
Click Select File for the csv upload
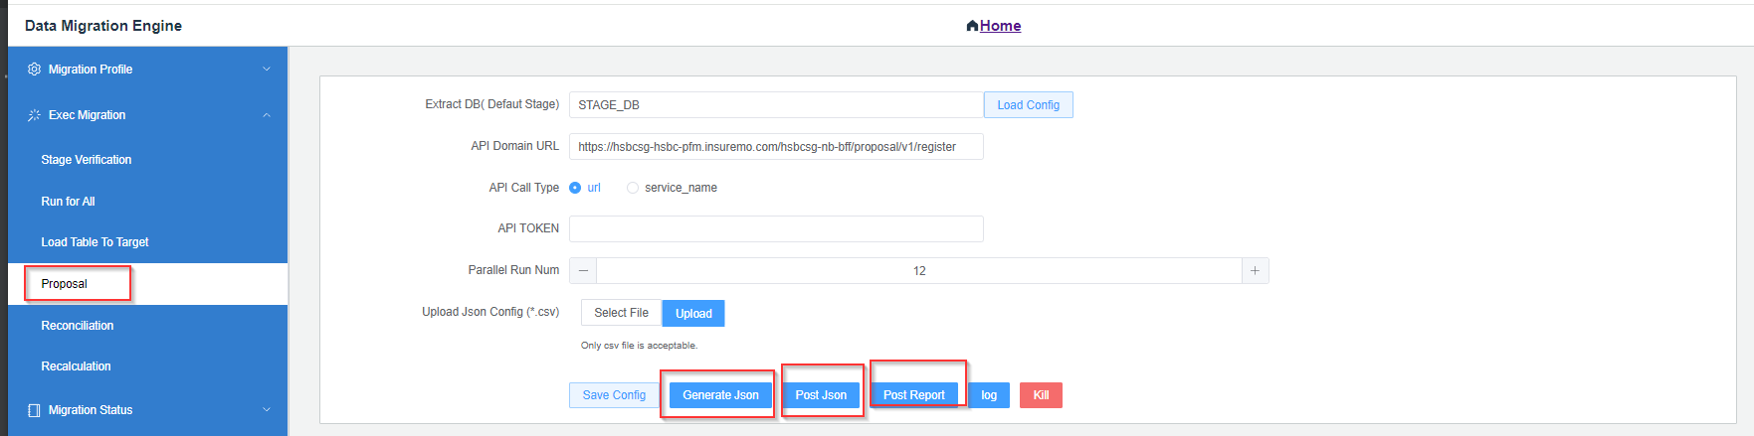[621, 313]
